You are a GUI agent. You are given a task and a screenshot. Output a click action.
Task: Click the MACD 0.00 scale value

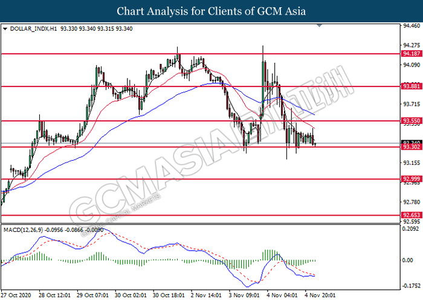408,260
